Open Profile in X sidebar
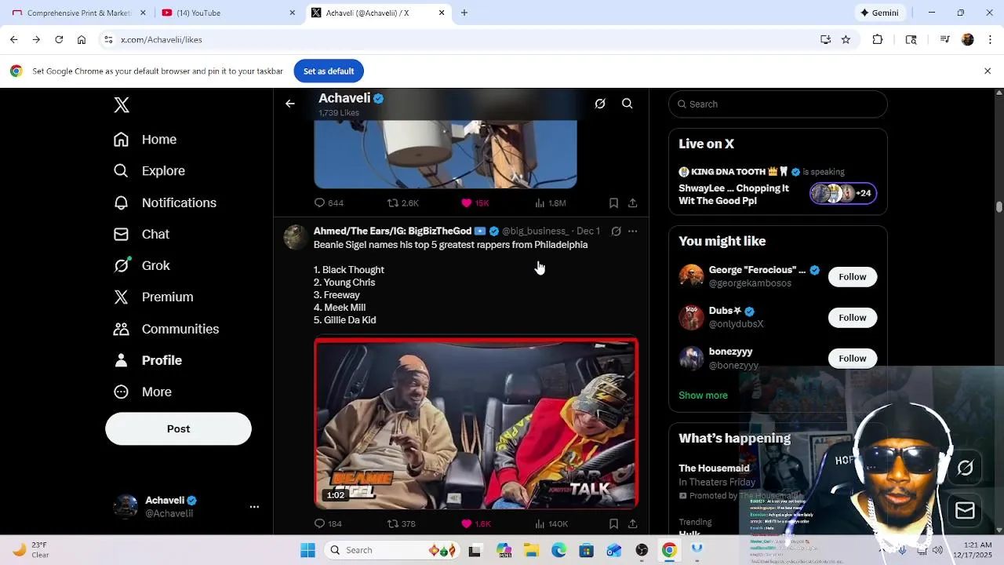1004x565 pixels. 147,360
